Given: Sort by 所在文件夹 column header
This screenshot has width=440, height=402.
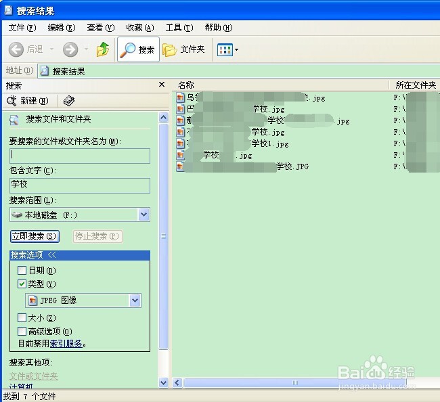Looking at the screenshot, I should 416,85.
